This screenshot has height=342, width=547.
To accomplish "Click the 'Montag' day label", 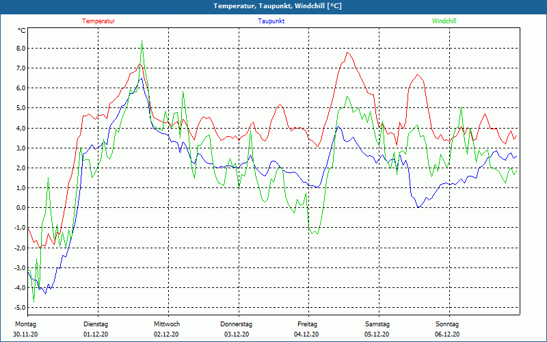I will (x=25, y=324).
